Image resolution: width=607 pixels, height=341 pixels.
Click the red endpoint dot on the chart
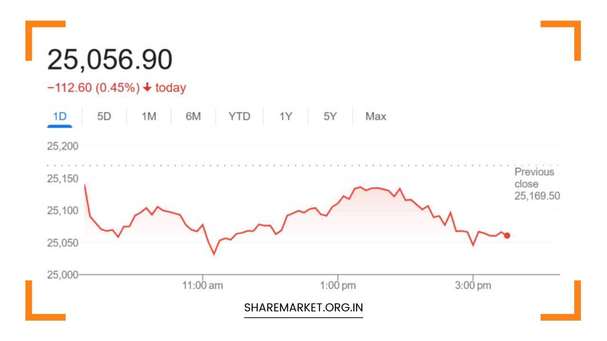(507, 235)
